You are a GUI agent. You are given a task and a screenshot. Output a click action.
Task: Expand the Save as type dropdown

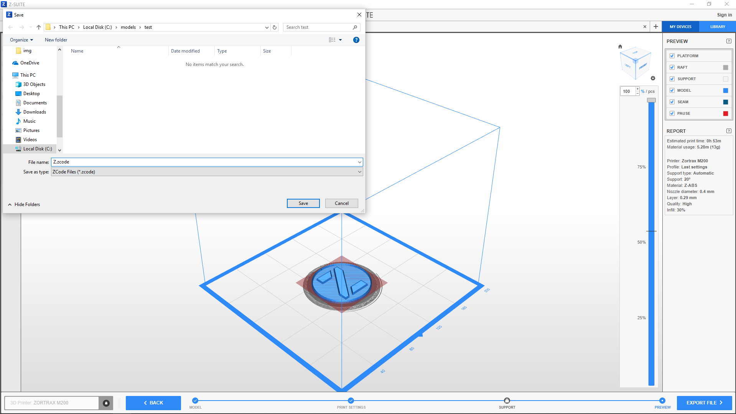(x=359, y=172)
